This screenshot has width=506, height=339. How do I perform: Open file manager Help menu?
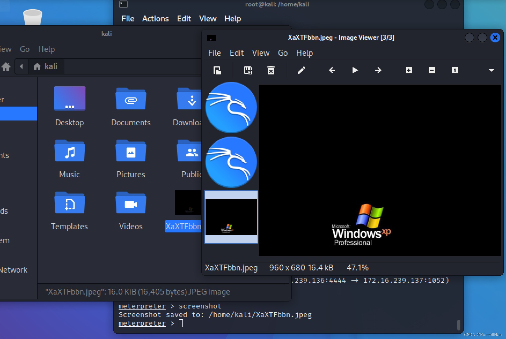point(46,49)
